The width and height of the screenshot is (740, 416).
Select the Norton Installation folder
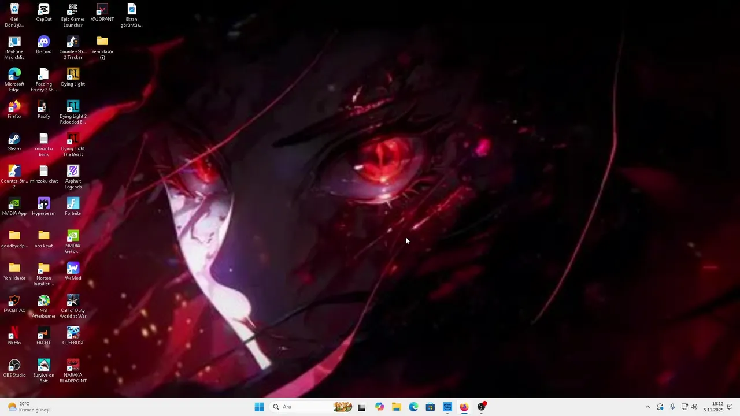tap(44, 274)
